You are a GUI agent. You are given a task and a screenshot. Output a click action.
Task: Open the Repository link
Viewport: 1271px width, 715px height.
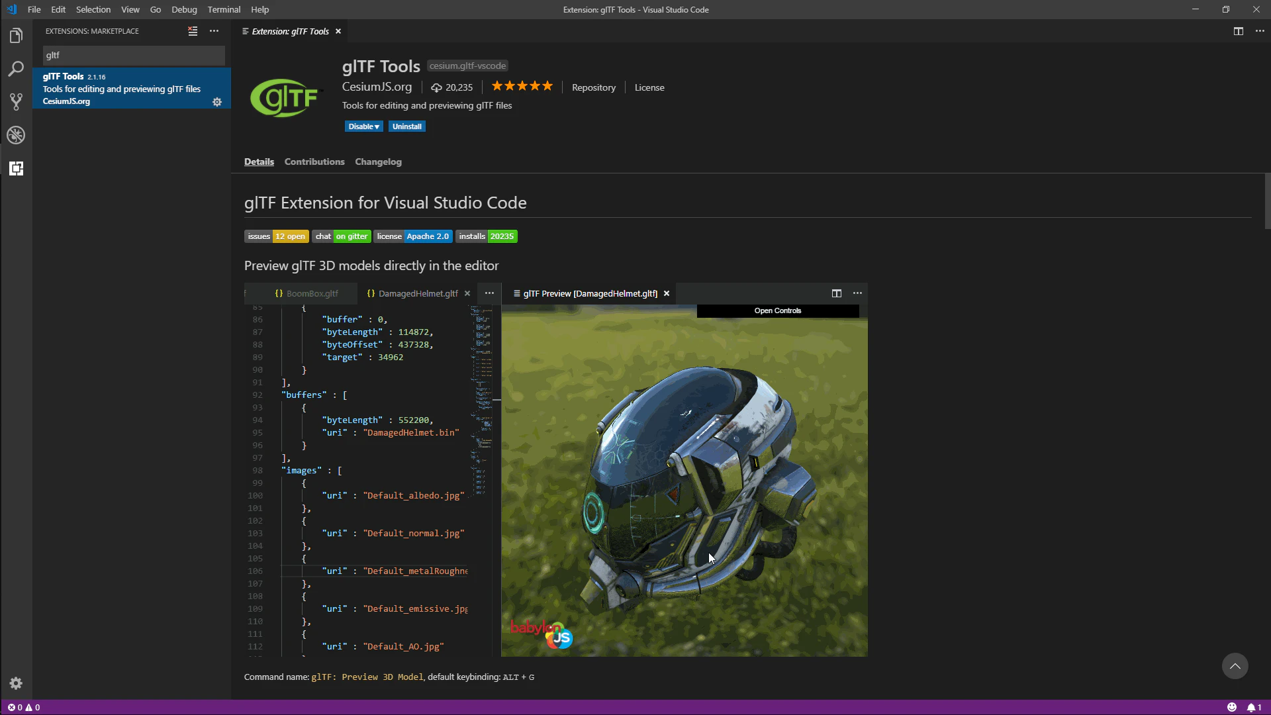[x=594, y=87]
